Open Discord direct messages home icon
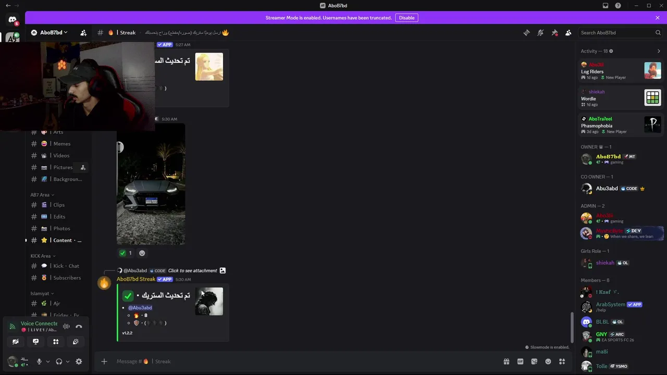667x375 pixels. 13,20
